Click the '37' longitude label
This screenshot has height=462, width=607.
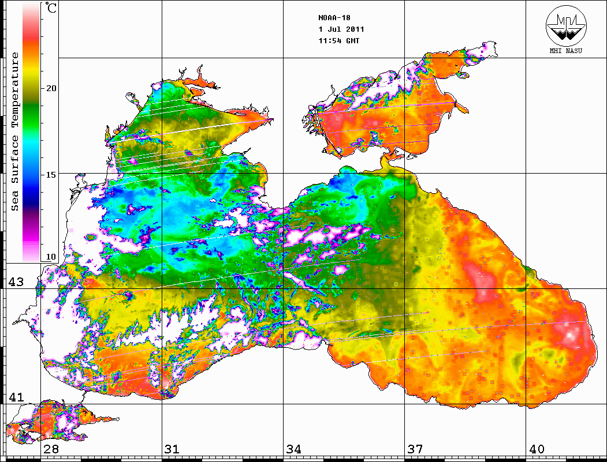415,449
